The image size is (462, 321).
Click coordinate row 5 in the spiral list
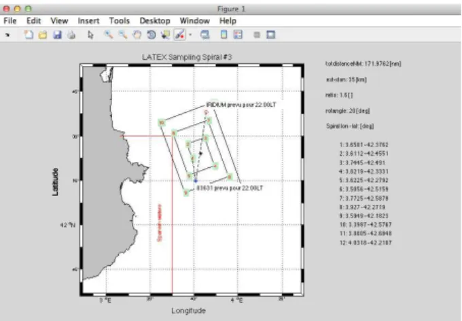364,180
